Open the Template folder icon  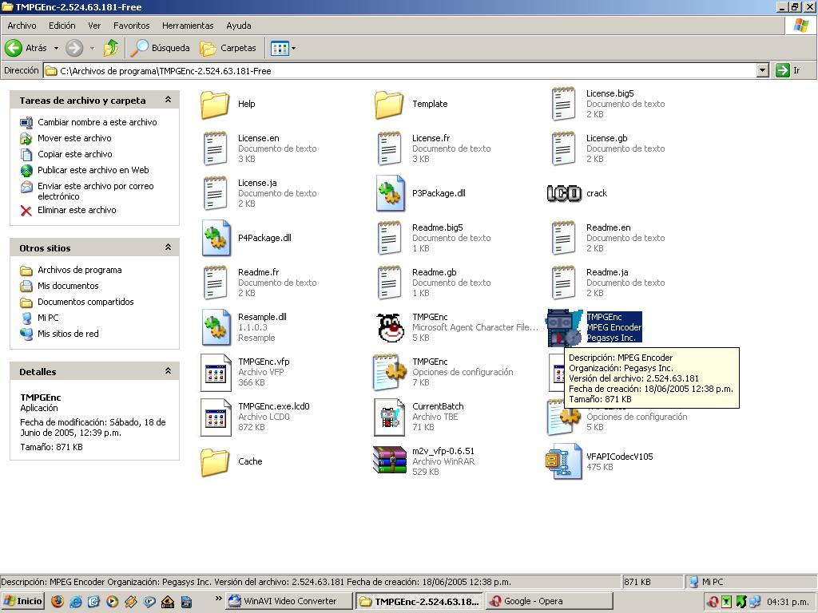[389, 105]
